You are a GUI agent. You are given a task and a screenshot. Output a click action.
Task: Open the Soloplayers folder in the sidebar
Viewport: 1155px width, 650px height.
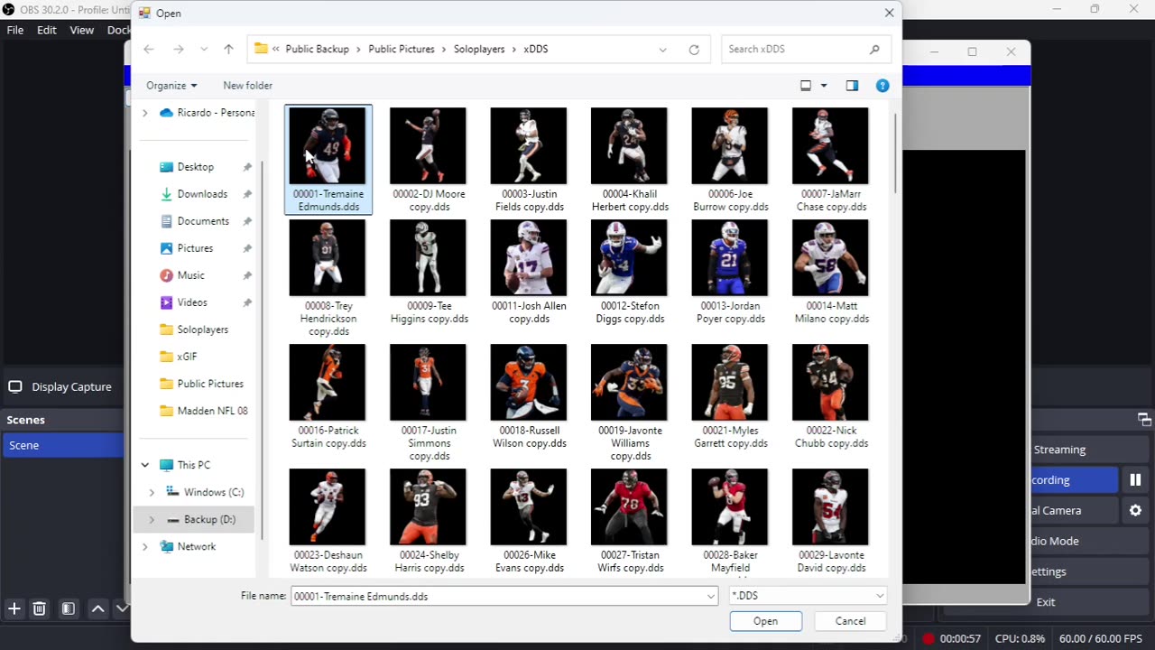pos(202,330)
